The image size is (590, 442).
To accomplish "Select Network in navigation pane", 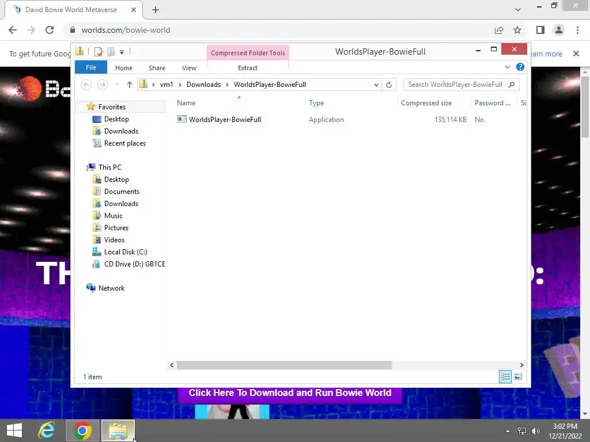I will [111, 288].
